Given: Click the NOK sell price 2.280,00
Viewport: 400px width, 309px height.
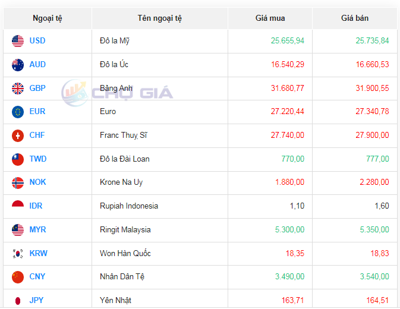Looking at the screenshot, I should 374,182.
